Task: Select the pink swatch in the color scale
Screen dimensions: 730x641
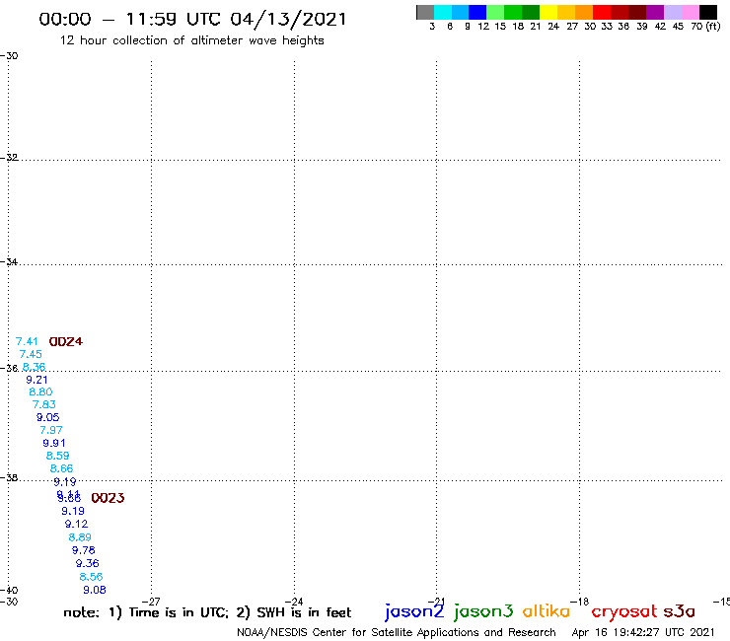Action: tap(690, 12)
